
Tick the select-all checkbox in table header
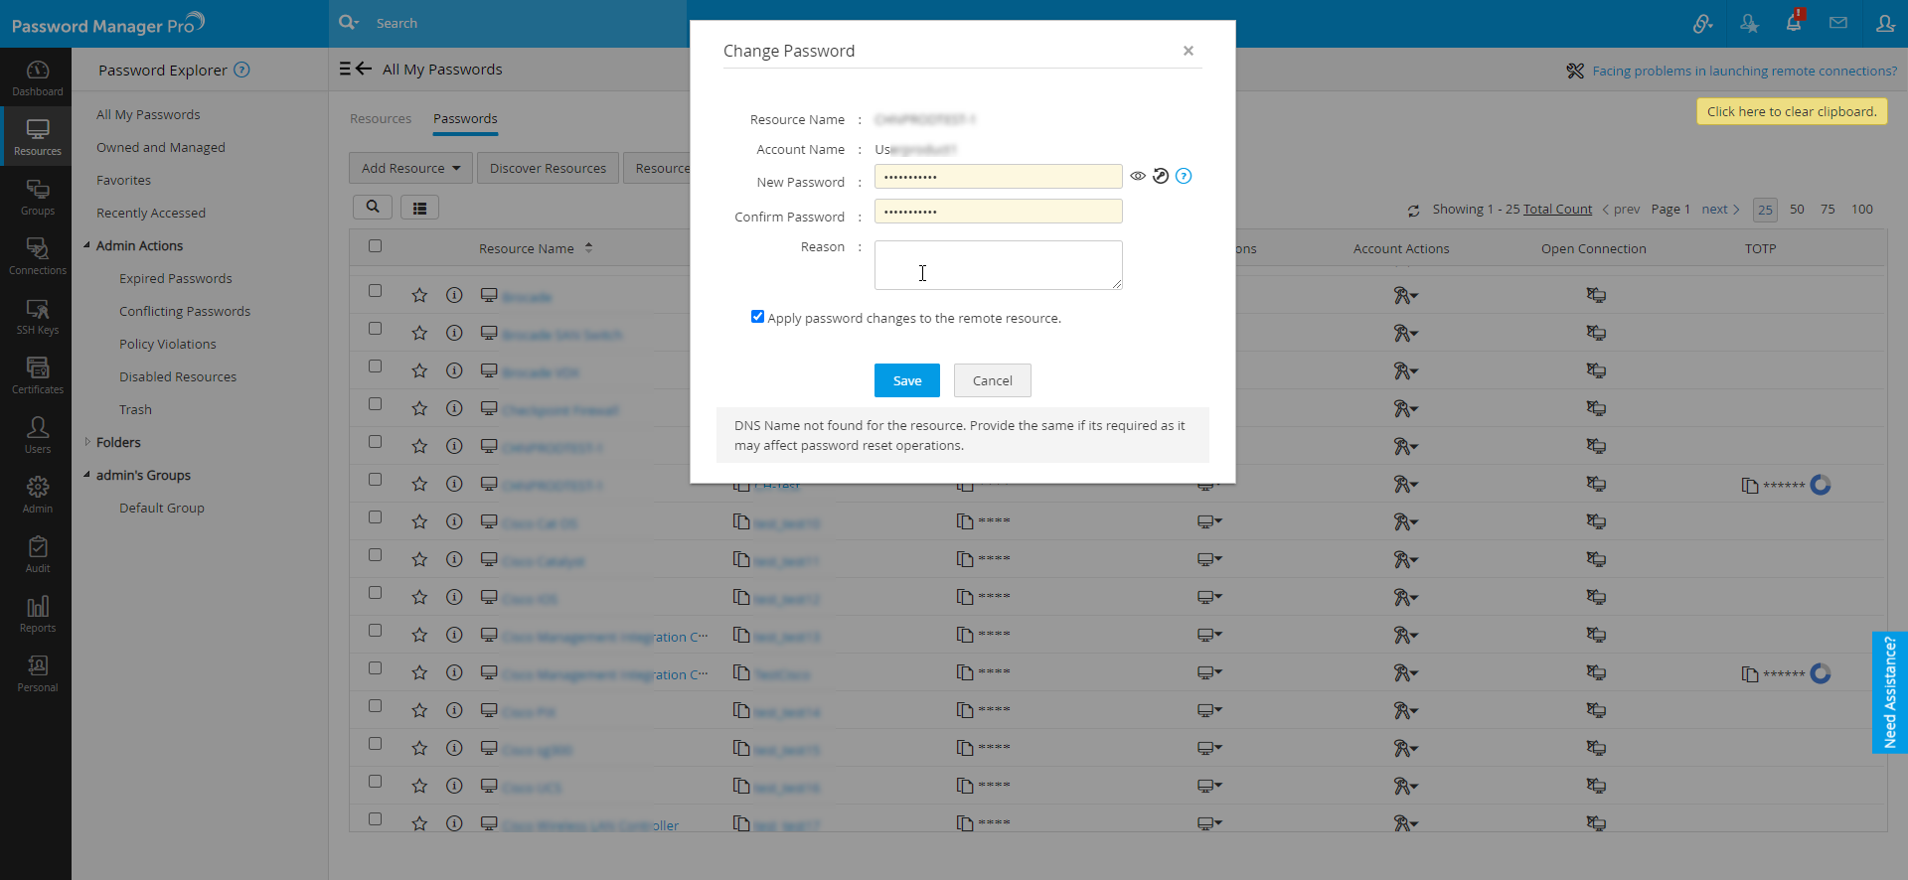coord(375,246)
